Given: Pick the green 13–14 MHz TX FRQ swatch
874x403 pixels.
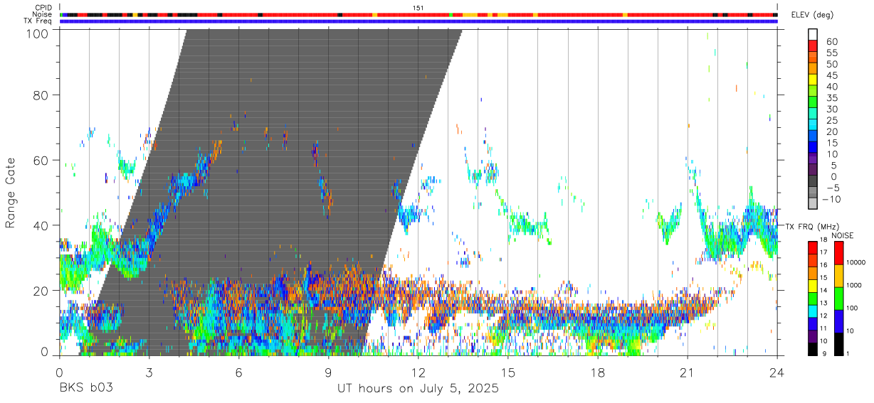Looking at the screenshot, I should 812,298.
